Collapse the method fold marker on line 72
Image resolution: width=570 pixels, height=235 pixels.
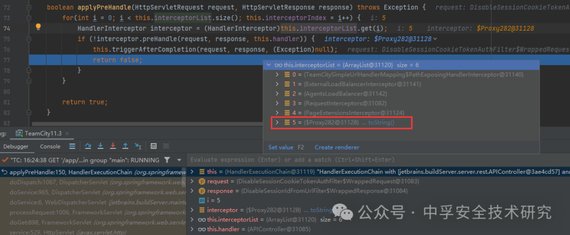[x=29, y=7]
